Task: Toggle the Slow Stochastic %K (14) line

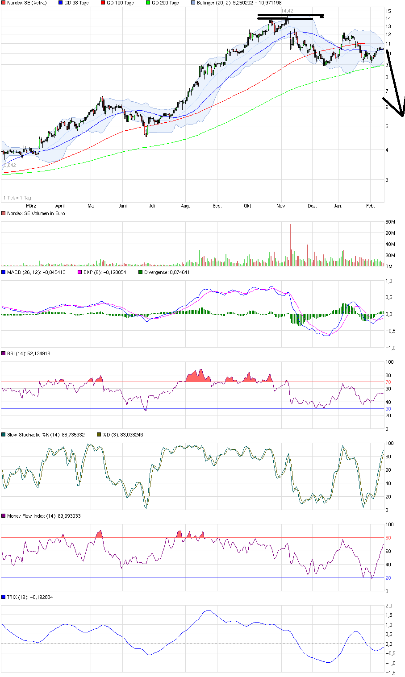Action: (x=4, y=434)
